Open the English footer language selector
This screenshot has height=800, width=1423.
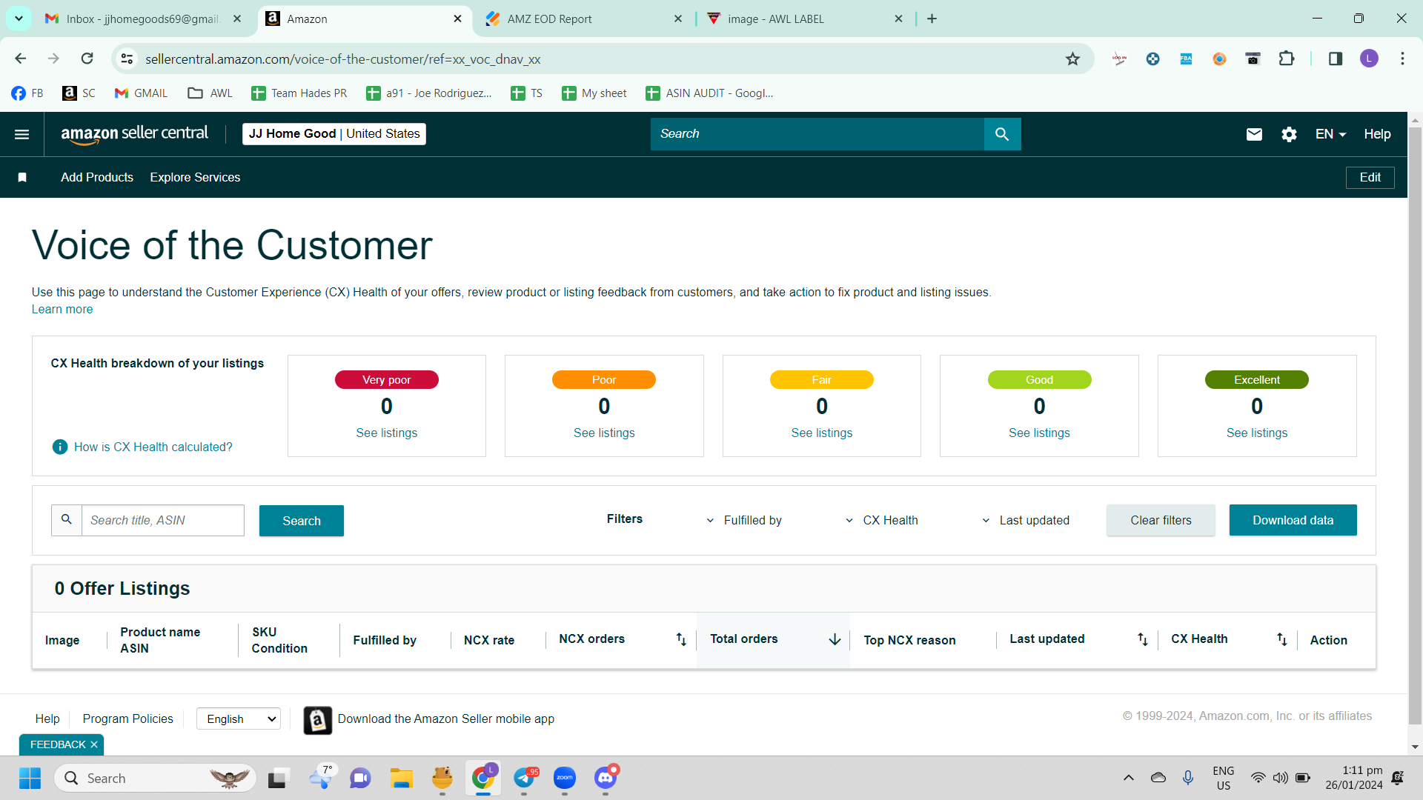239,719
